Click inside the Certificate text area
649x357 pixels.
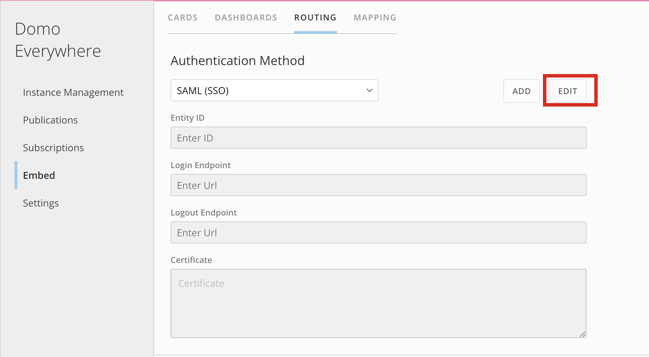point(378,303)
